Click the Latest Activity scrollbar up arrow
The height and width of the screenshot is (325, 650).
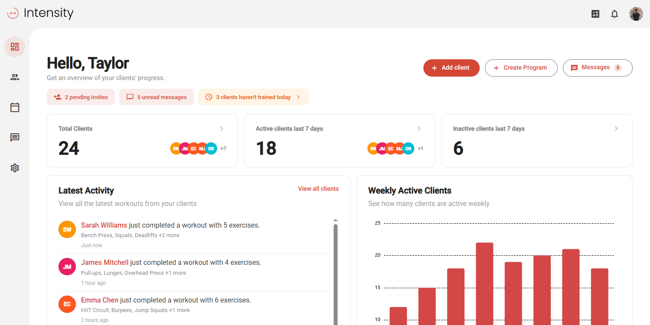335,220
